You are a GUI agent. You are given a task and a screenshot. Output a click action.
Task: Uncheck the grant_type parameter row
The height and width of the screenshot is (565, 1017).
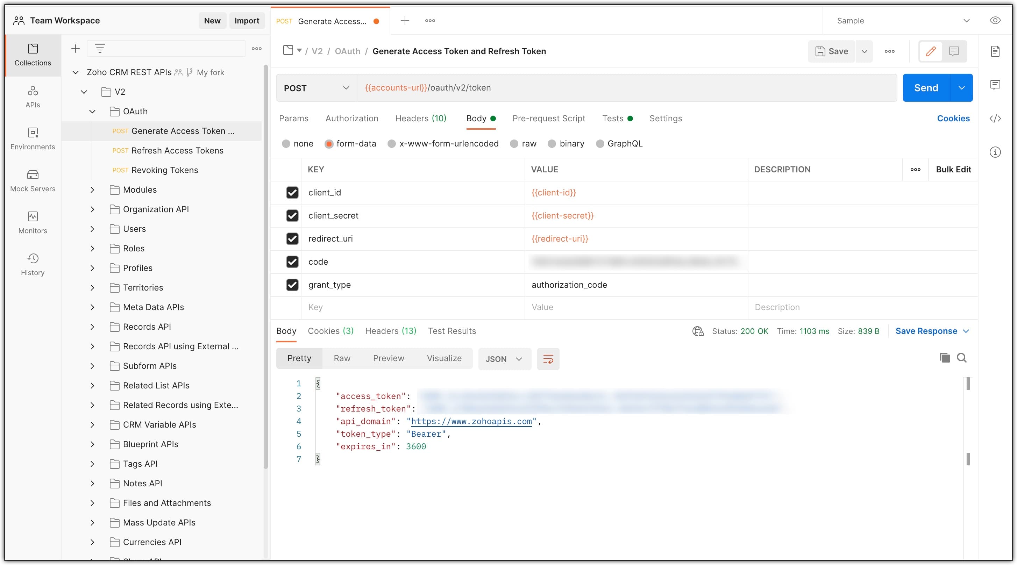coord(292,285)
